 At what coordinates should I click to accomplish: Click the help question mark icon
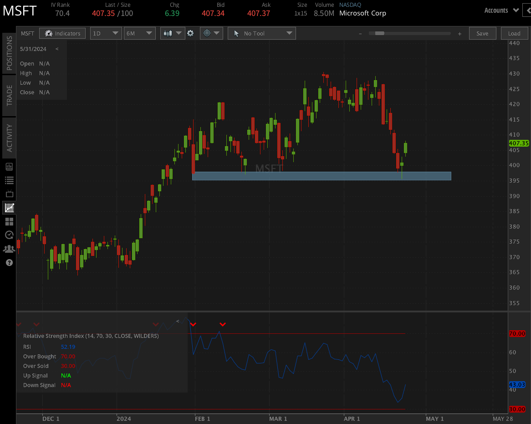tap(9, 263)
